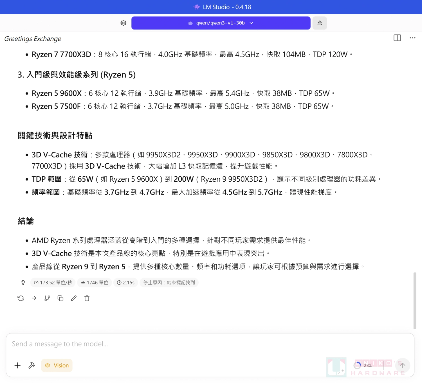
Task: Click the chat vertical scrollbar
Action: click(x=415, y=301)
